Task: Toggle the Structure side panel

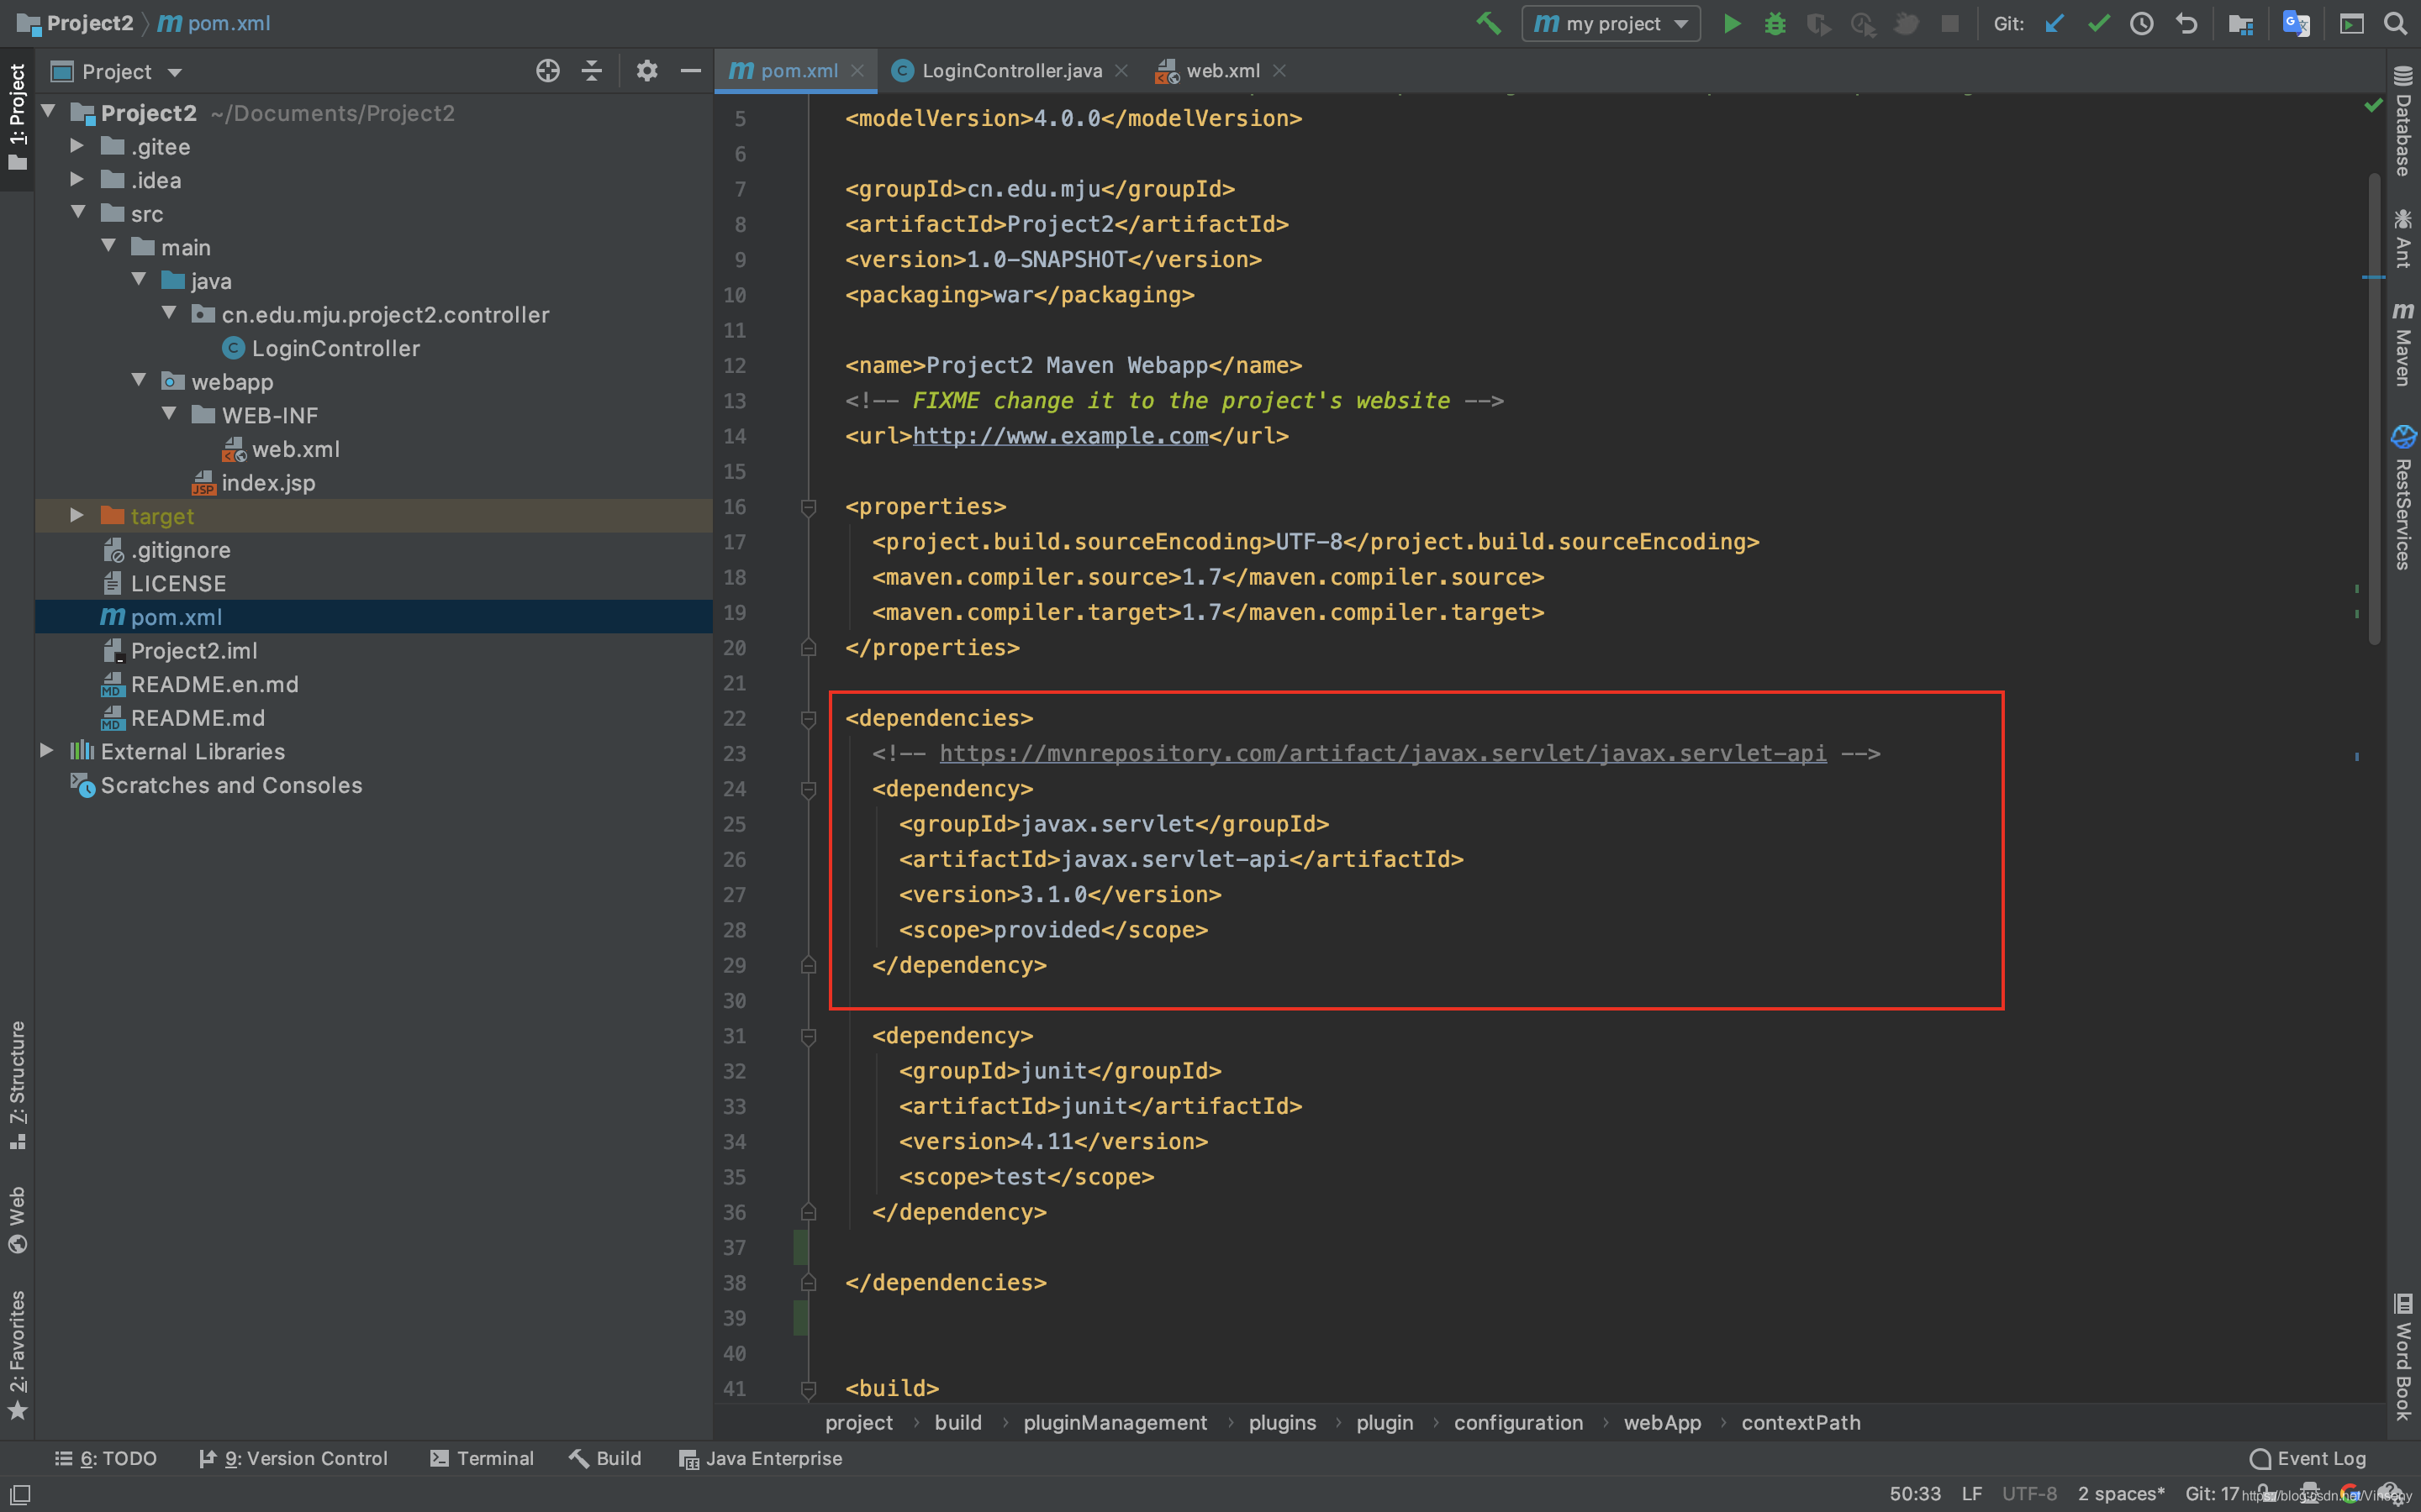Action: pos(17,1085)
